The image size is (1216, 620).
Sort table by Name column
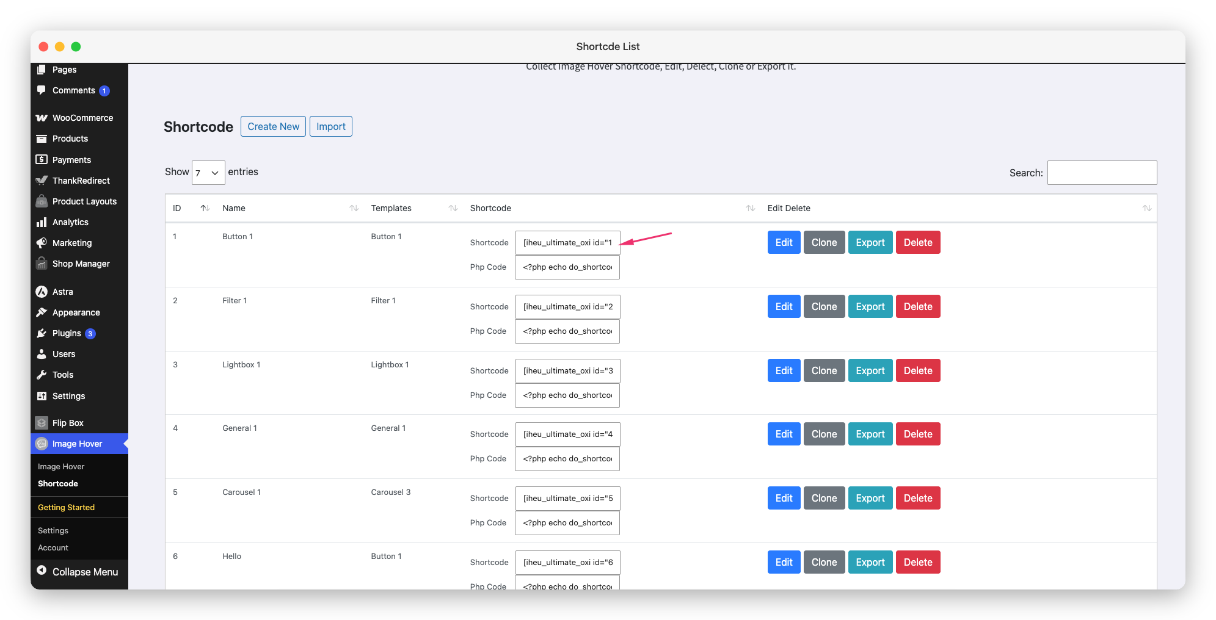coord(354,208)
